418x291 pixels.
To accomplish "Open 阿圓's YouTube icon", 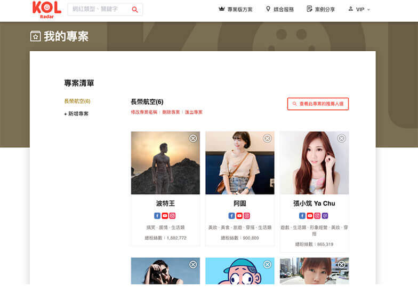I will click(x=239, y=216).
